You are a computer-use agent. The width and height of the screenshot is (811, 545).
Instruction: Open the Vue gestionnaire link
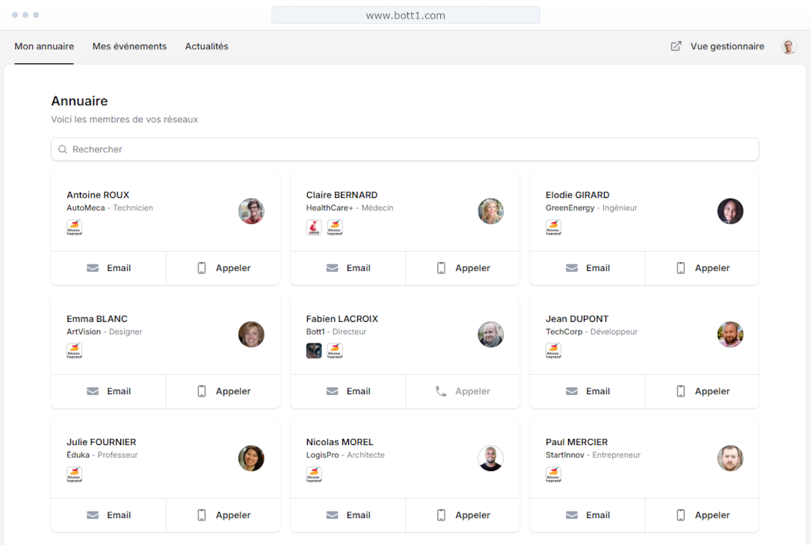tap(727, 46)
